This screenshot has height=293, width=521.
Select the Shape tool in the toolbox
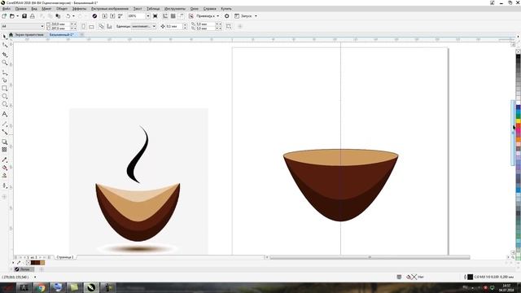[4, 46]
